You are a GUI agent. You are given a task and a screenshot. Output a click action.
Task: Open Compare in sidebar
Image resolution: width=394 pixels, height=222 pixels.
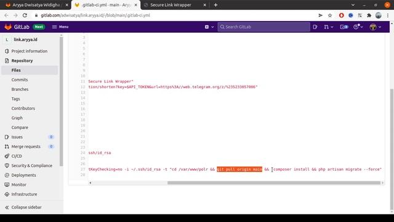(x=20, y=128)
